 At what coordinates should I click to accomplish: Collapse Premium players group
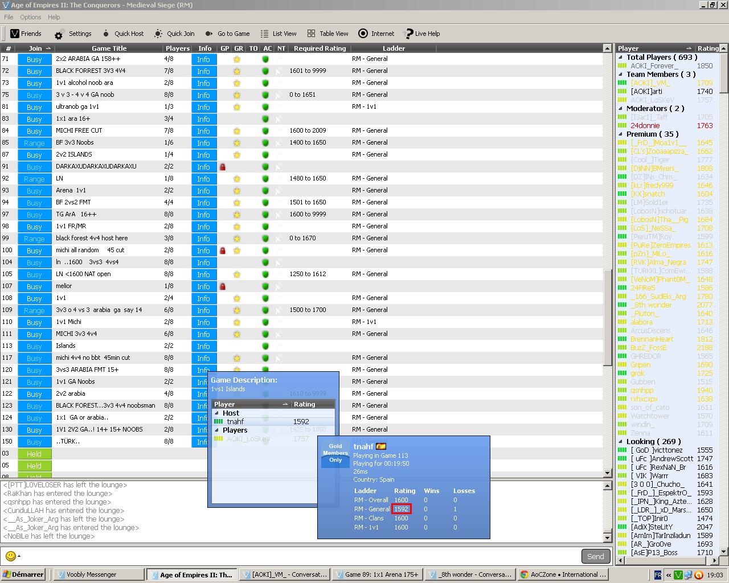(621, 134)
